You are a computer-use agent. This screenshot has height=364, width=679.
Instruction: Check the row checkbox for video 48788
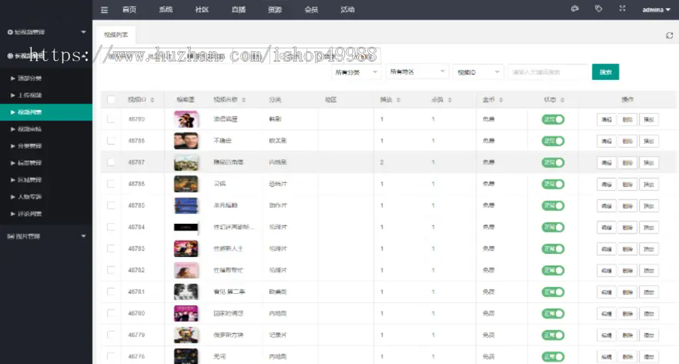pos(112,141)
